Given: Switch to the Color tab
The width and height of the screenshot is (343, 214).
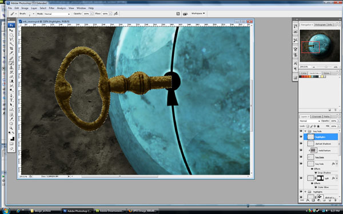Looking at the screenshot, I should click(304, 73).
